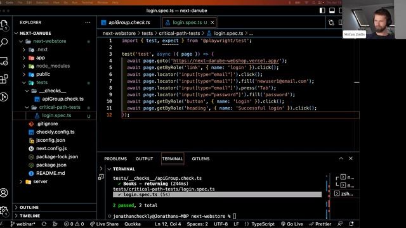Toggle primary sidebar layout icon in title bar

[322, 11]
